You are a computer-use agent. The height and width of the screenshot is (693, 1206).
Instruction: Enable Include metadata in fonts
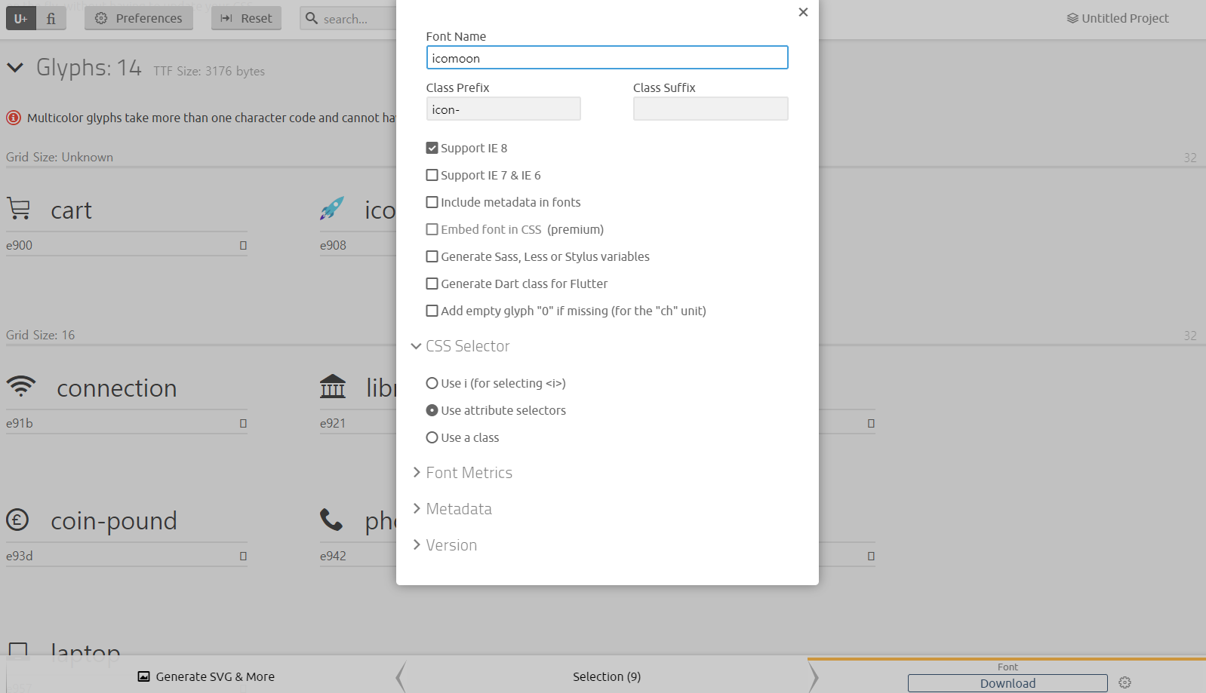[x=432, y=202]
